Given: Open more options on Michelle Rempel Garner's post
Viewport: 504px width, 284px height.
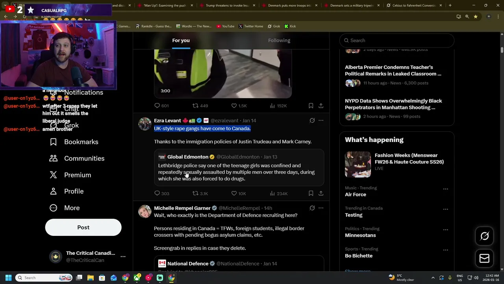Looking at the screenshot, I should (321, 208).
